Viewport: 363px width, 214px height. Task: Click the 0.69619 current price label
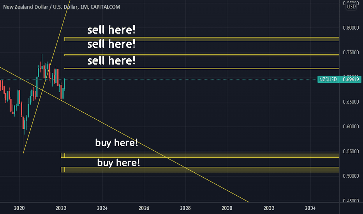pos(350,79)
